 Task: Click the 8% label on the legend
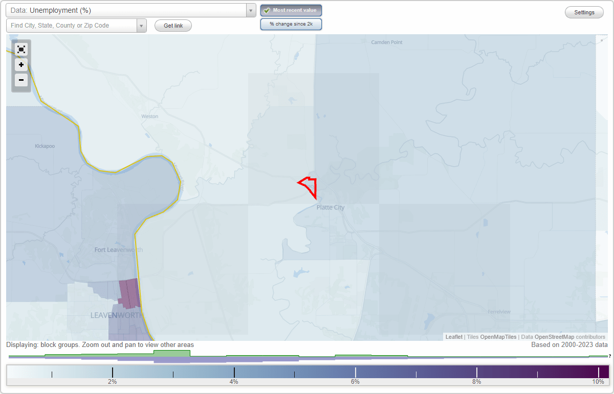477,382
